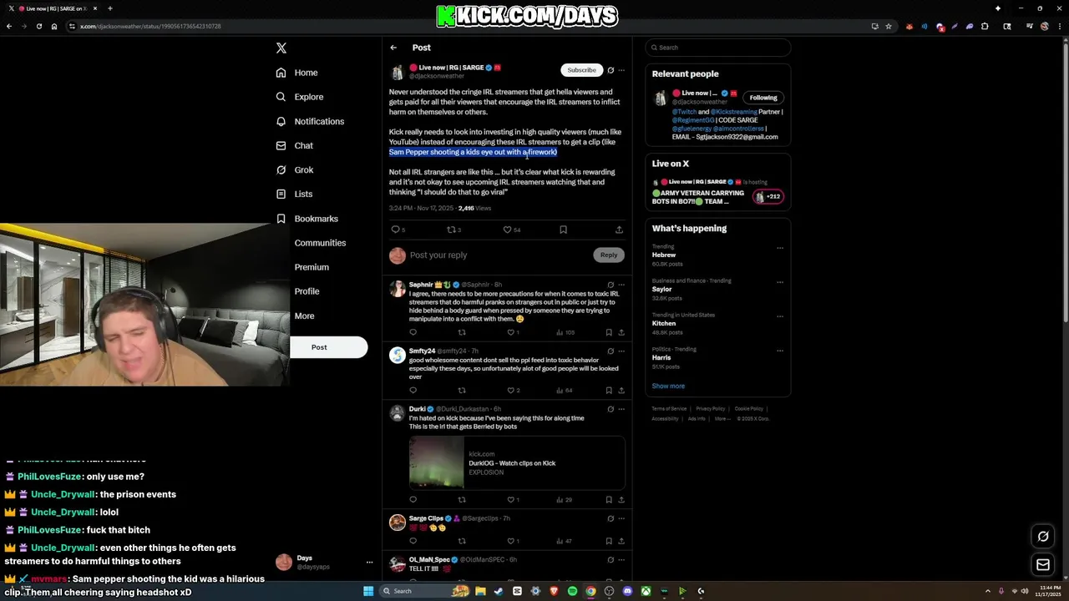1069x601 pixels.
Task: Open the DurkIOG Kick clip thumbnail
Action: tap(436, 462)
